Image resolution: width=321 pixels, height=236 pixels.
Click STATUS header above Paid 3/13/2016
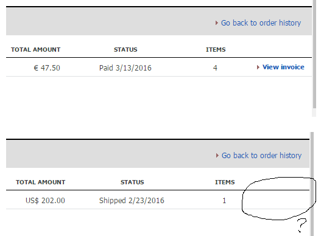[x=125, y=50]
